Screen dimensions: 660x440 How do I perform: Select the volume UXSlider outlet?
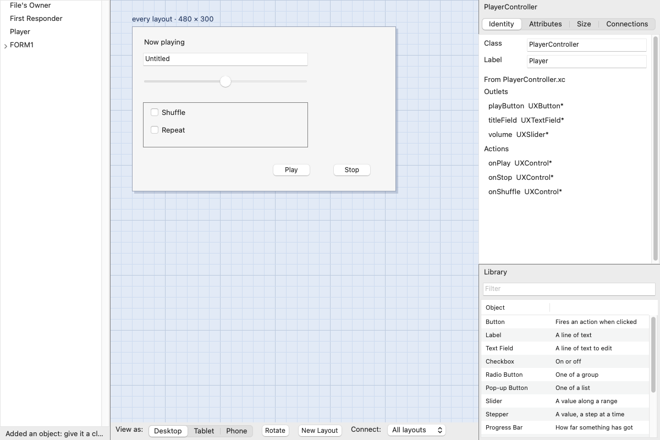519,135
